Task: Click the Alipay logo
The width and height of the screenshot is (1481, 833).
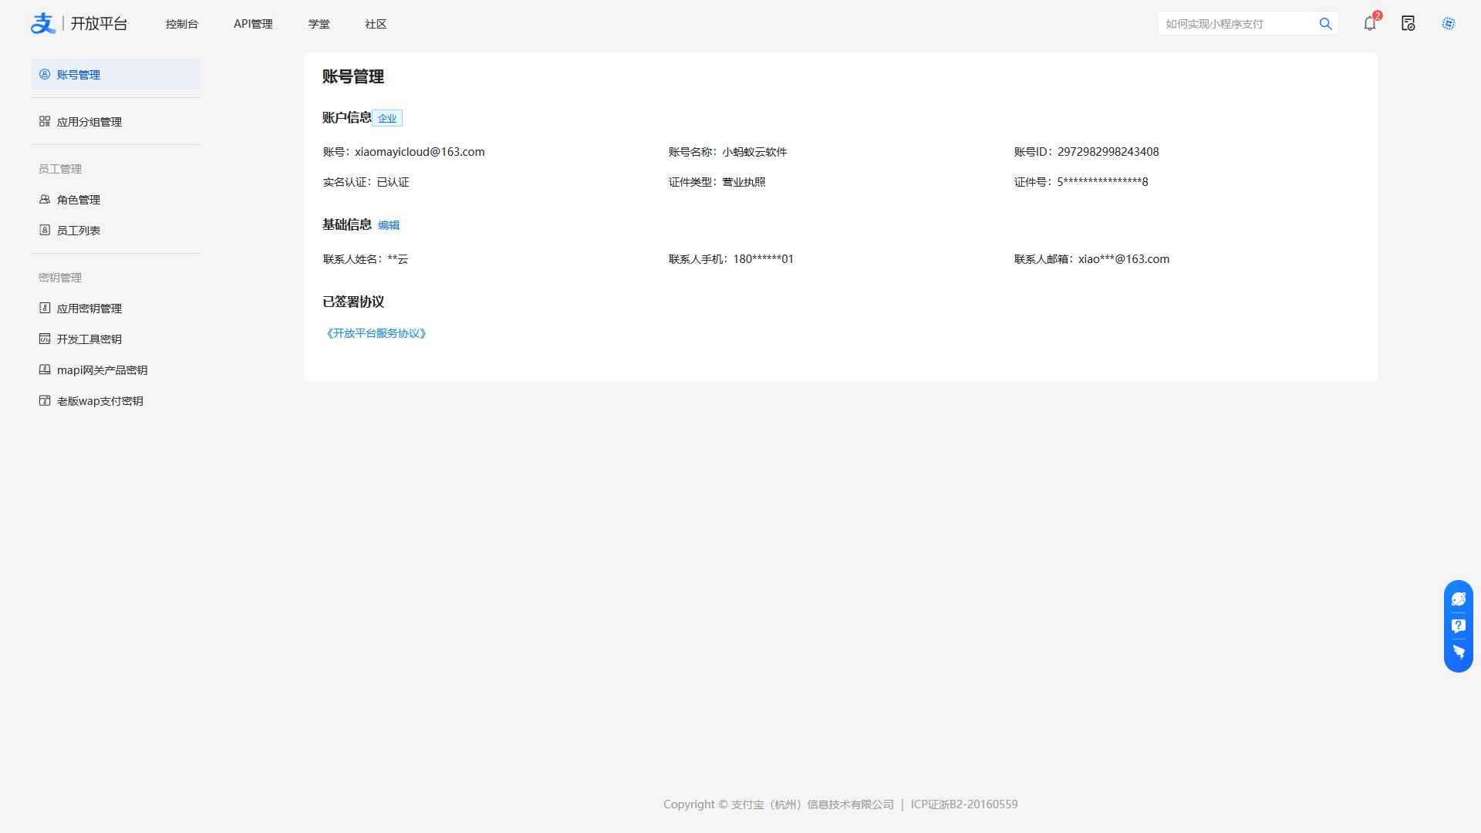Action: [x=43, y=24]
